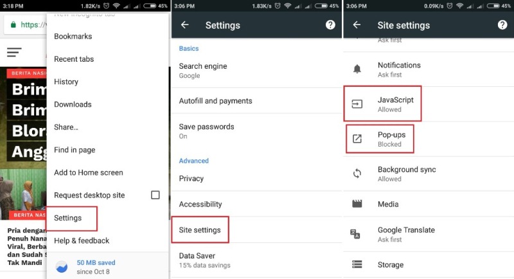Viewport: 514px width, 279px height.
Task: Open JavaScript Allowed setting
Action: click(x=429, y=104)
